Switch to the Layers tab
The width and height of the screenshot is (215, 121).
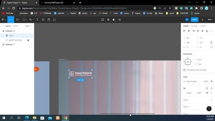(x=8, y=26)
